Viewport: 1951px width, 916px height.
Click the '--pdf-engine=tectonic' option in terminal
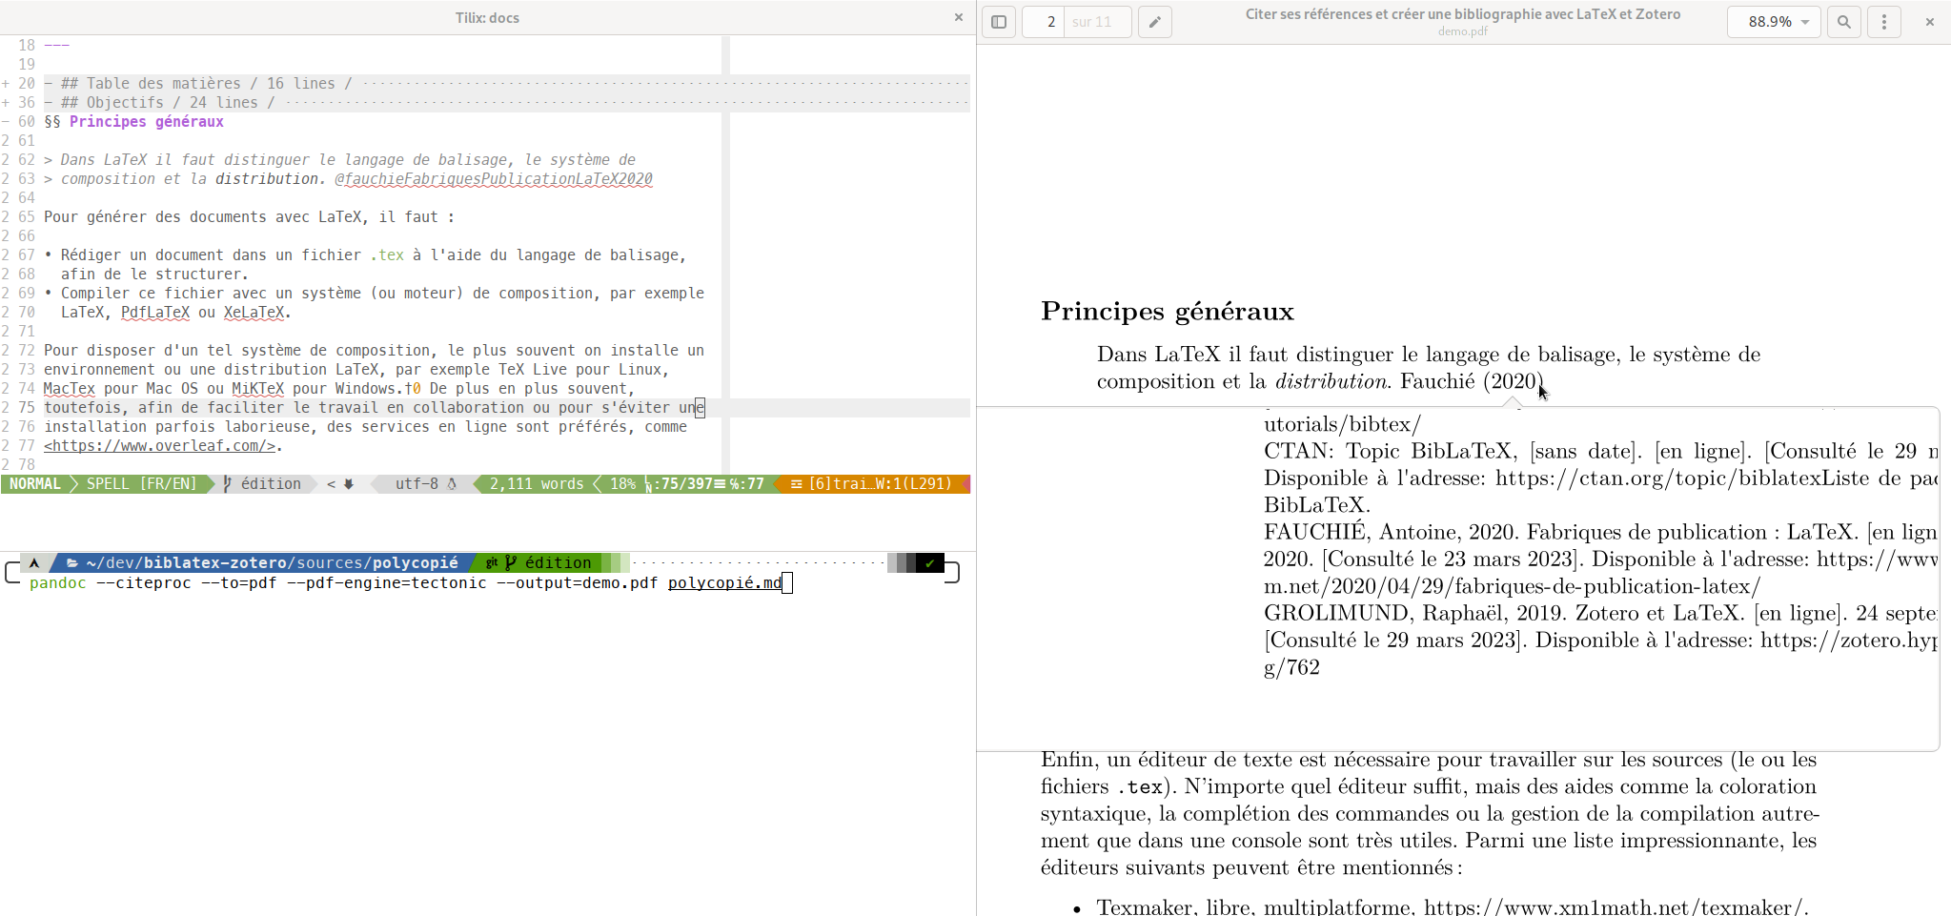pyautogui.click(x=387, y=582)
